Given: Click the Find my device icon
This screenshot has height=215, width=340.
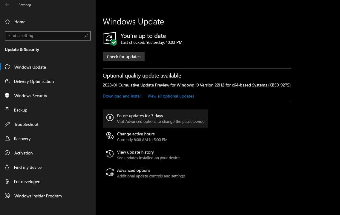Looking at the screenshot, I should tap(7, 167).
